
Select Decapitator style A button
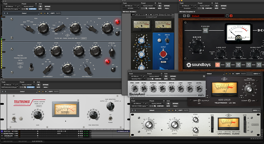(x=218, y=65)
